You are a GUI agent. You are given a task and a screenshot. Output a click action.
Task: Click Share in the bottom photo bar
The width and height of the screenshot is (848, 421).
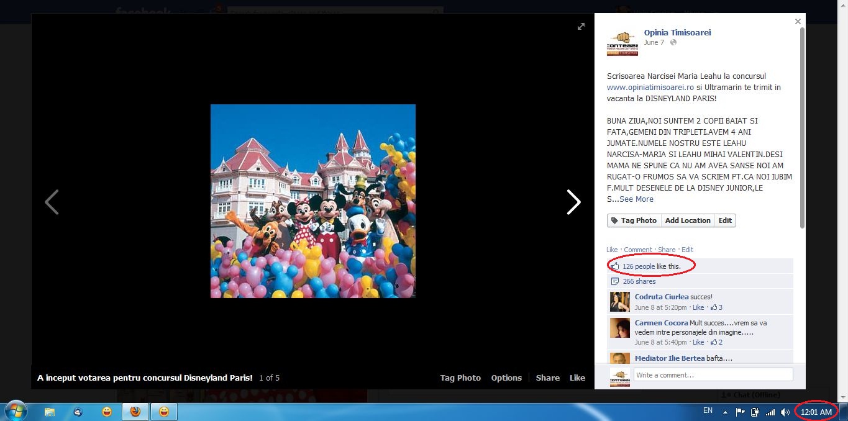point(548,378)
